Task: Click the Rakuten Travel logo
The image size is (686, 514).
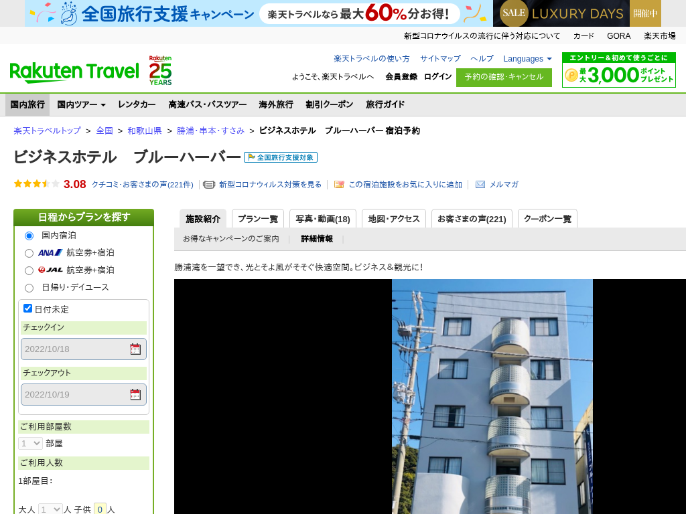Action: coord(74,72)
